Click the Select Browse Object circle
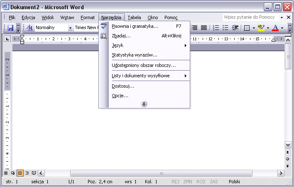Screen dimensions: 294x187 click(288, 159)
